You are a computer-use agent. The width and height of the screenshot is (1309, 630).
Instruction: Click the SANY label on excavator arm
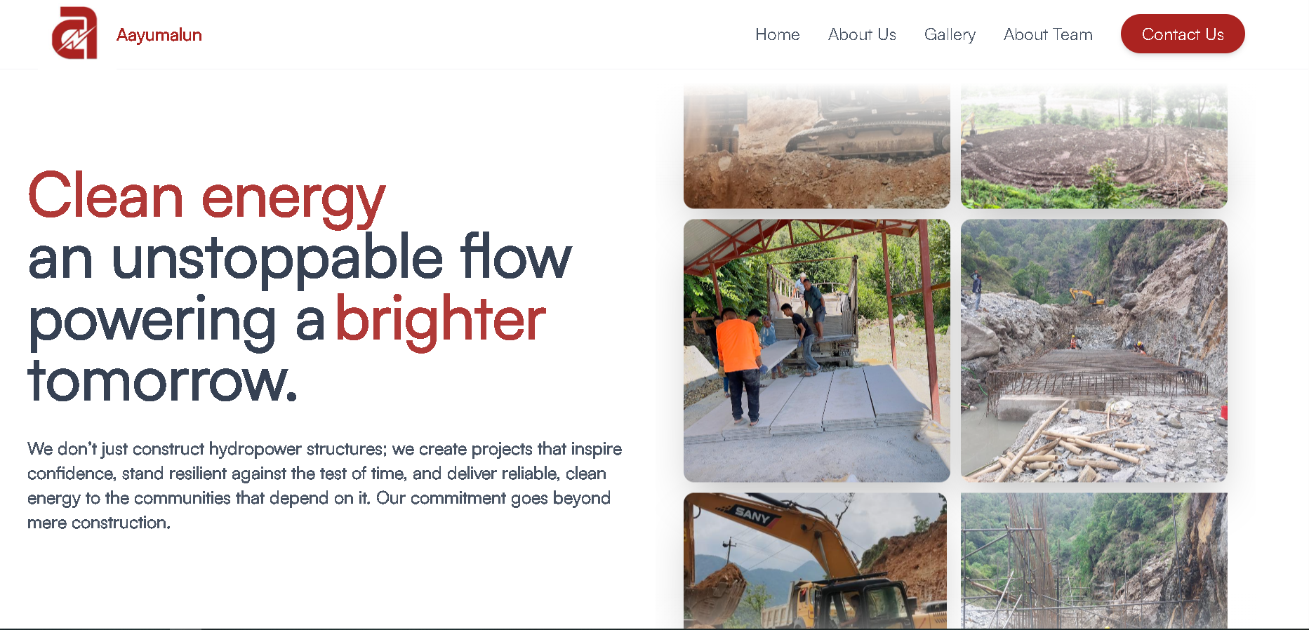coord(752,516)
